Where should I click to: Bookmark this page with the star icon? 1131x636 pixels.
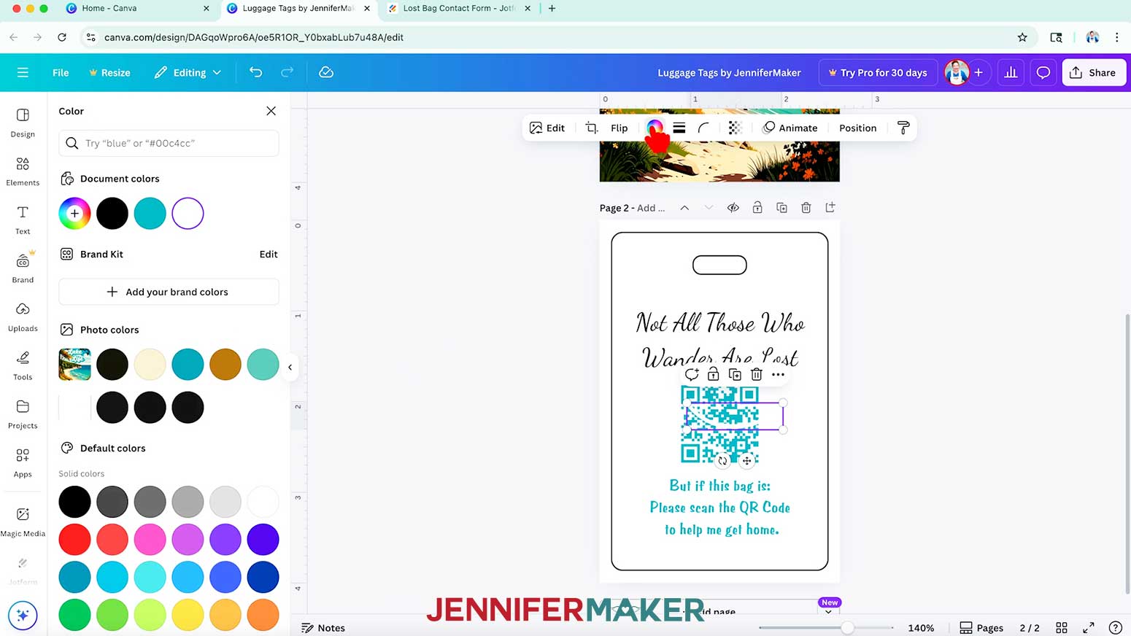click(1022, 37)
